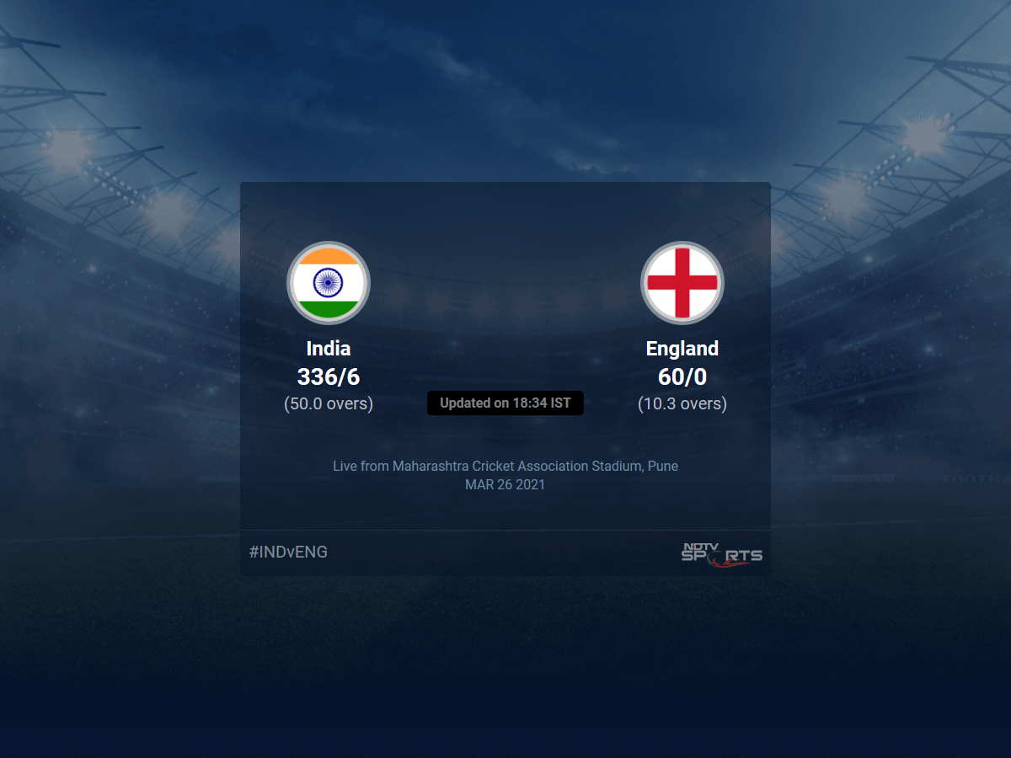Click India's score 336/6
This screenshot has width=1011, height=758.
[x=329, y=376]
